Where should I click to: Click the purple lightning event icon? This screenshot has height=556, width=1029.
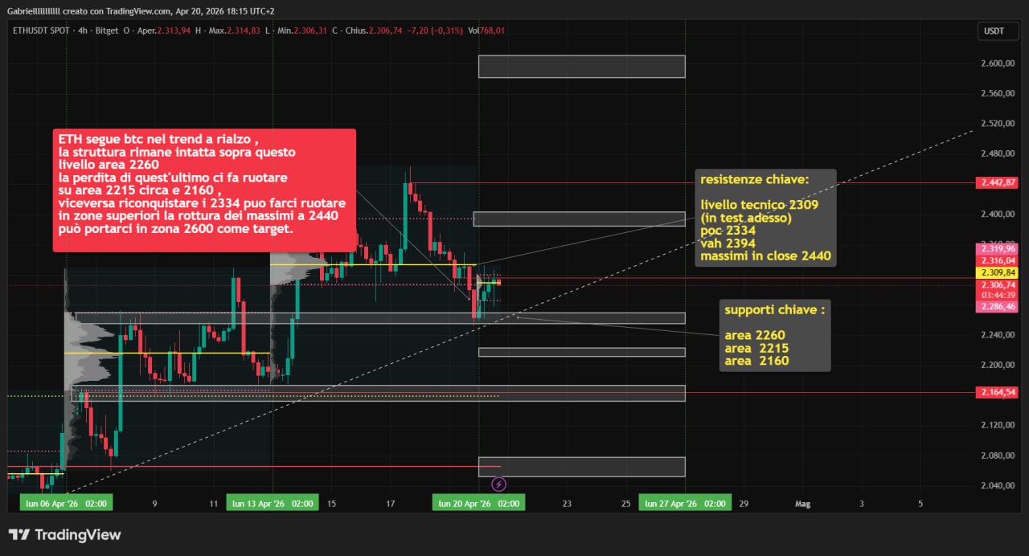coord(498,484)
